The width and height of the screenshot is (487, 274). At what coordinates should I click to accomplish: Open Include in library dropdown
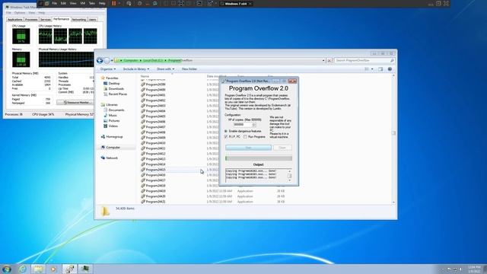[x=136, y=69]
